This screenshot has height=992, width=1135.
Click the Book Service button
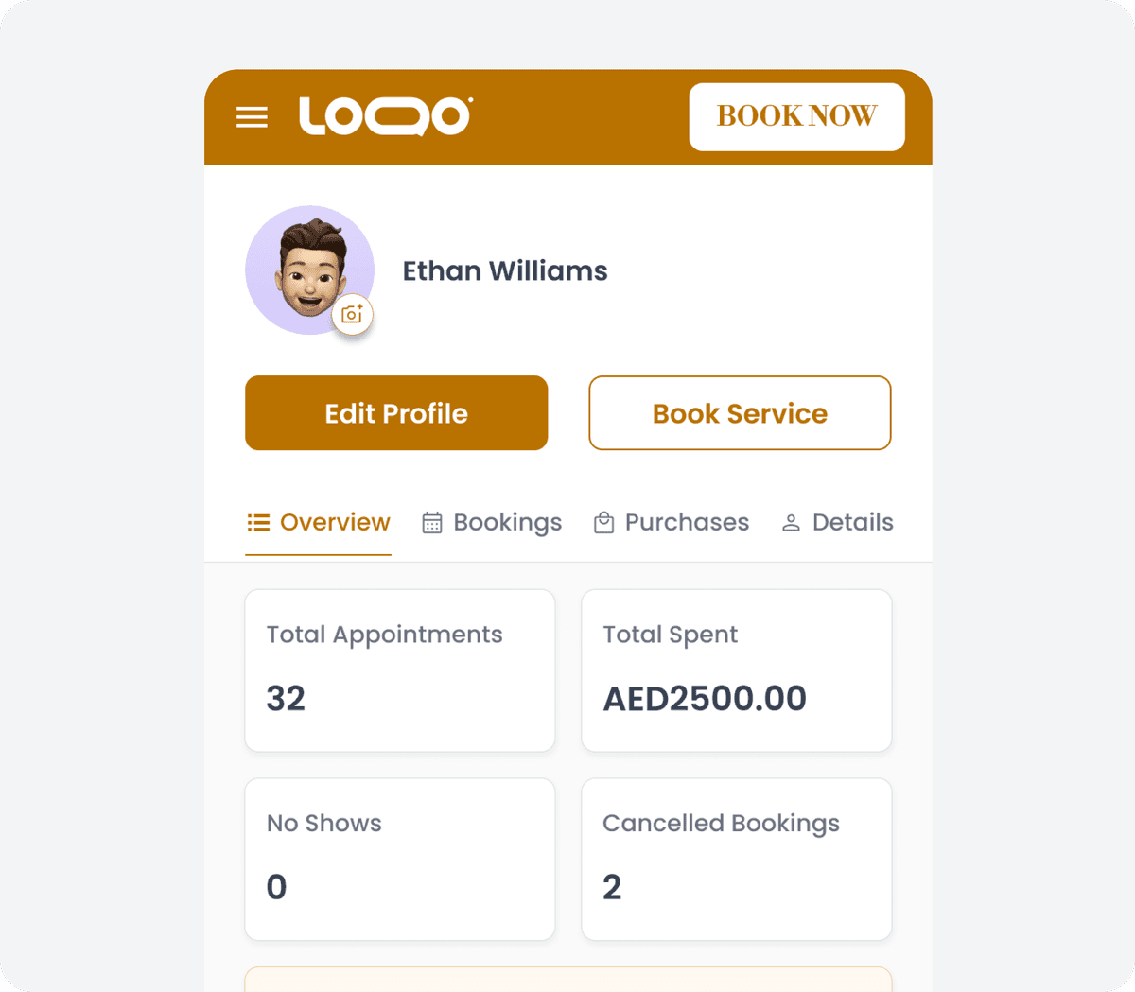coord(740,413)
